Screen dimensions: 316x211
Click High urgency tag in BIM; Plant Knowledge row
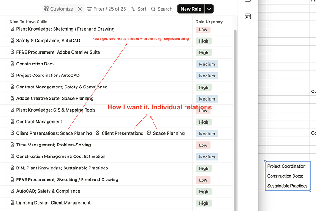203,168
